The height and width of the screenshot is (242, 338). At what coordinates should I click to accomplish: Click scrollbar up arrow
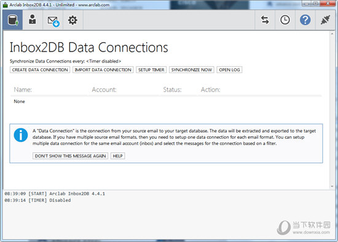(x=332, y=34)
